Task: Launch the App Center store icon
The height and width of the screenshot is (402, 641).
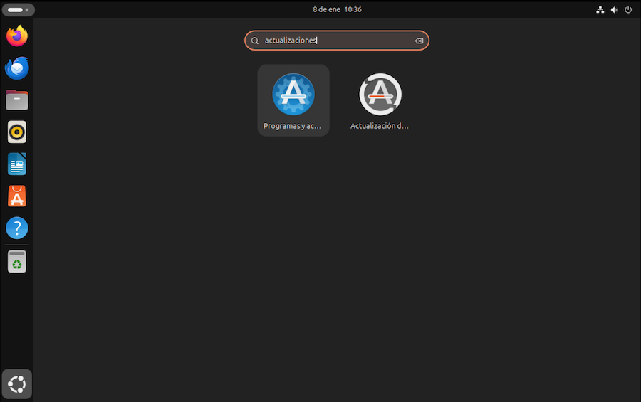Action: coord(17,196)
